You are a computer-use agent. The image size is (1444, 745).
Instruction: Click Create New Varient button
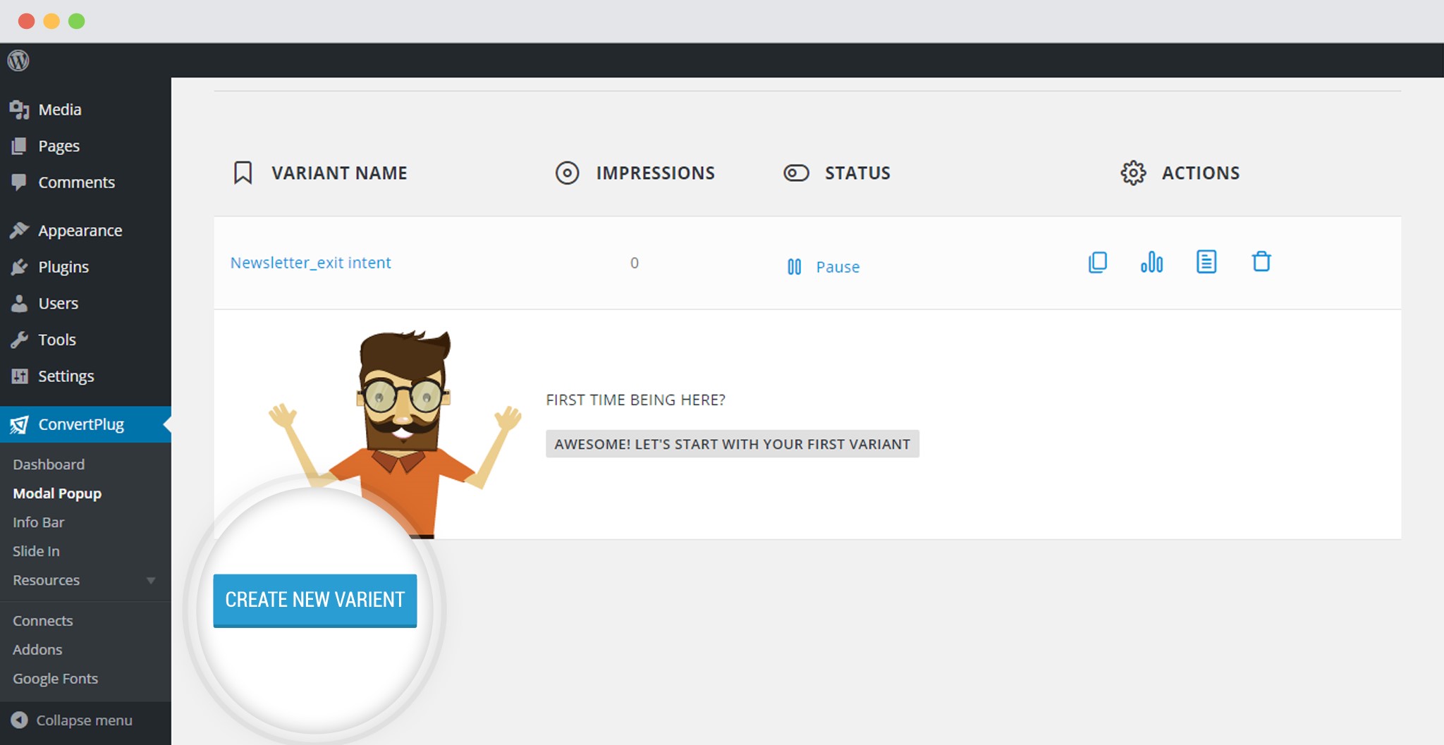pos(315,601)
